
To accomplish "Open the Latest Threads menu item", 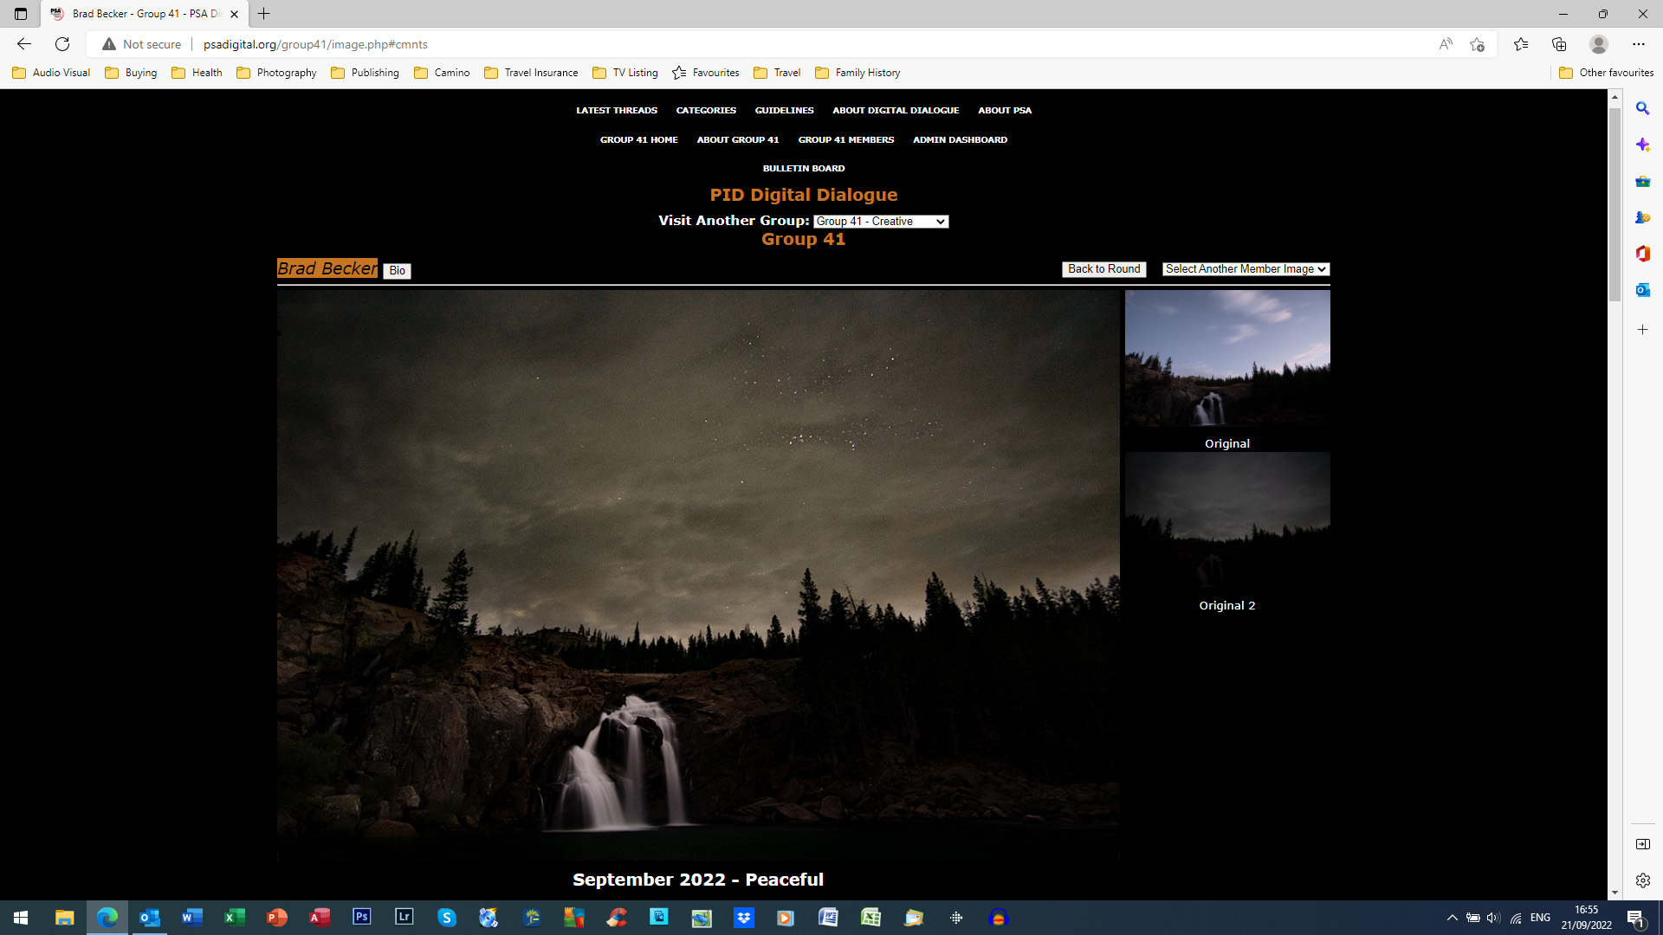I will (616, 111).
